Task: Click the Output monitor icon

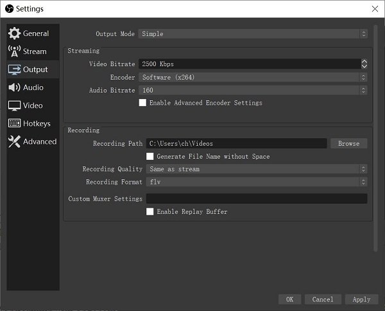Action: point(14,69)
